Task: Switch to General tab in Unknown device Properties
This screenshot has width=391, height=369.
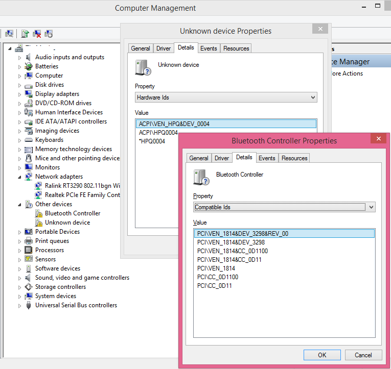Action: click(x=141, y=48)
